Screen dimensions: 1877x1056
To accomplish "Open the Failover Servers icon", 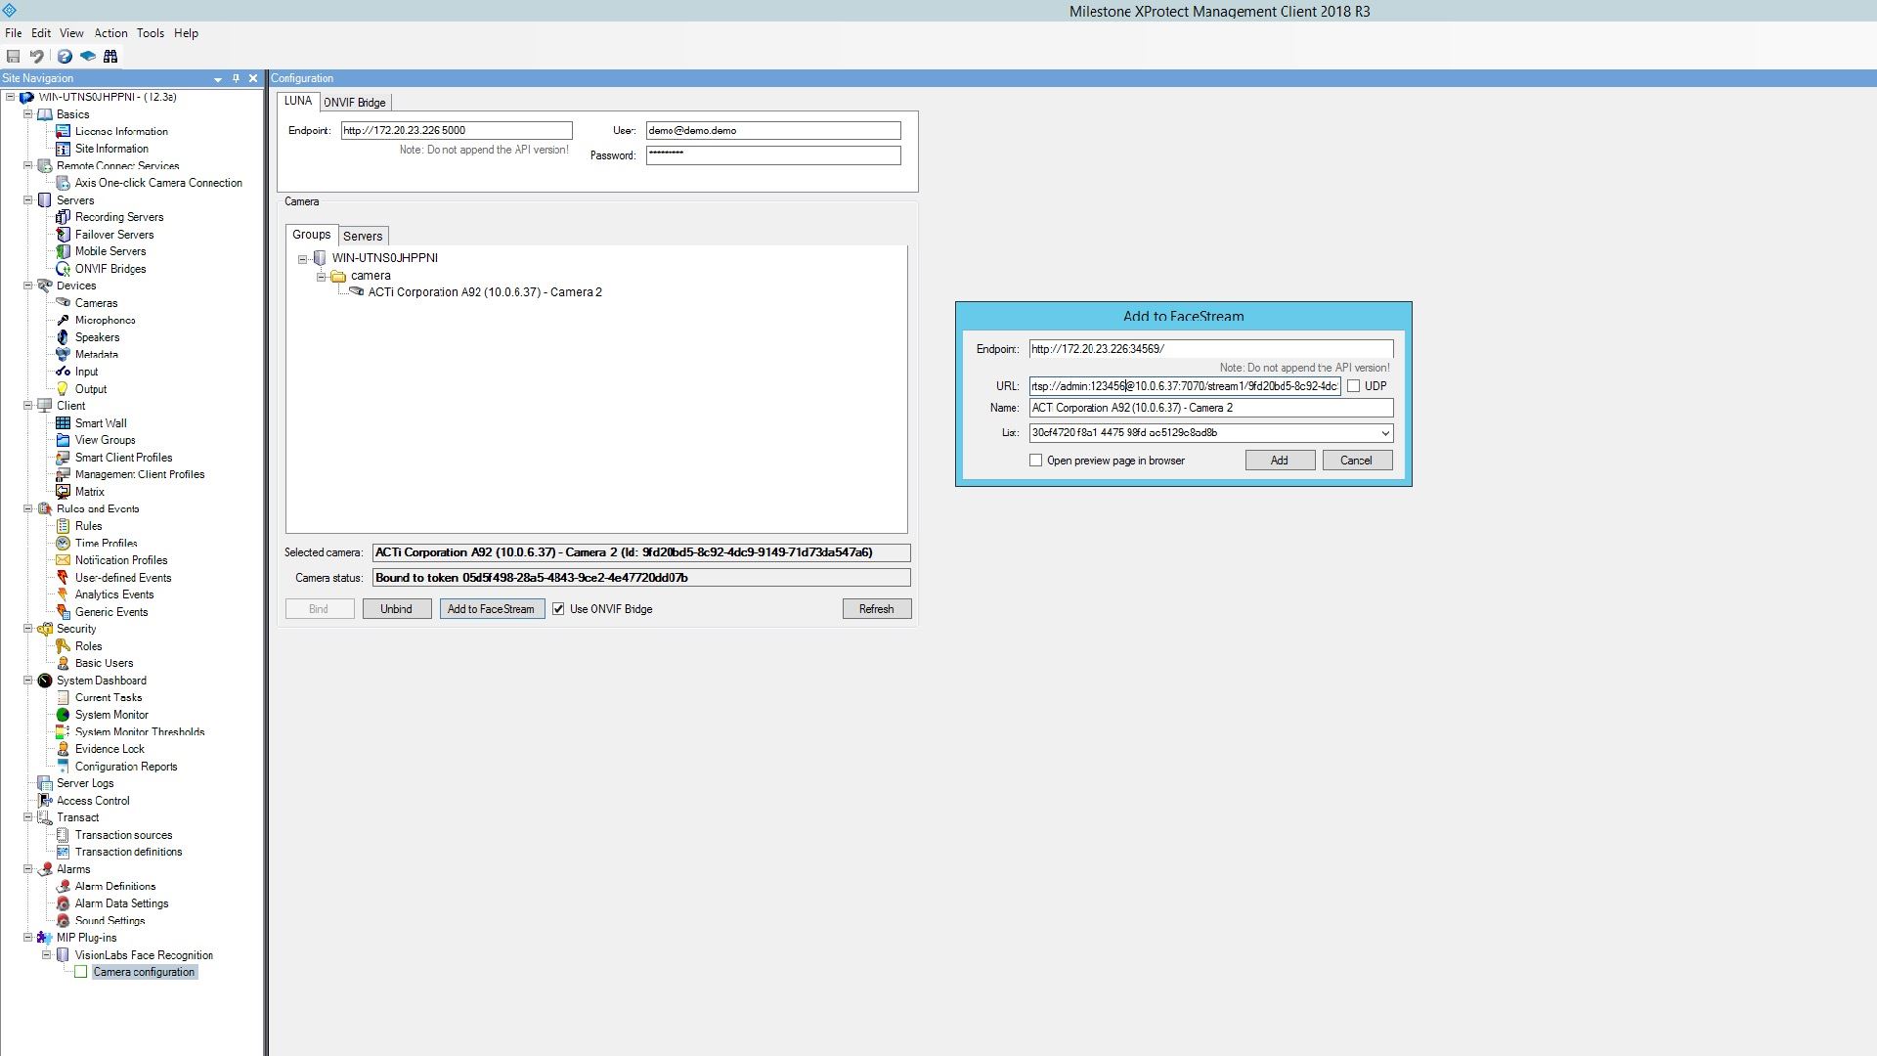I will coord(63,235).
